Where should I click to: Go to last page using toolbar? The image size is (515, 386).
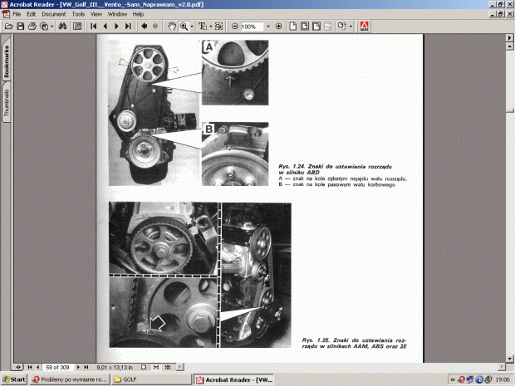[128, 27]
